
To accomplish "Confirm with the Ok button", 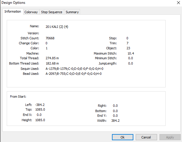I will pyautogui.click(x=123, y=137).
